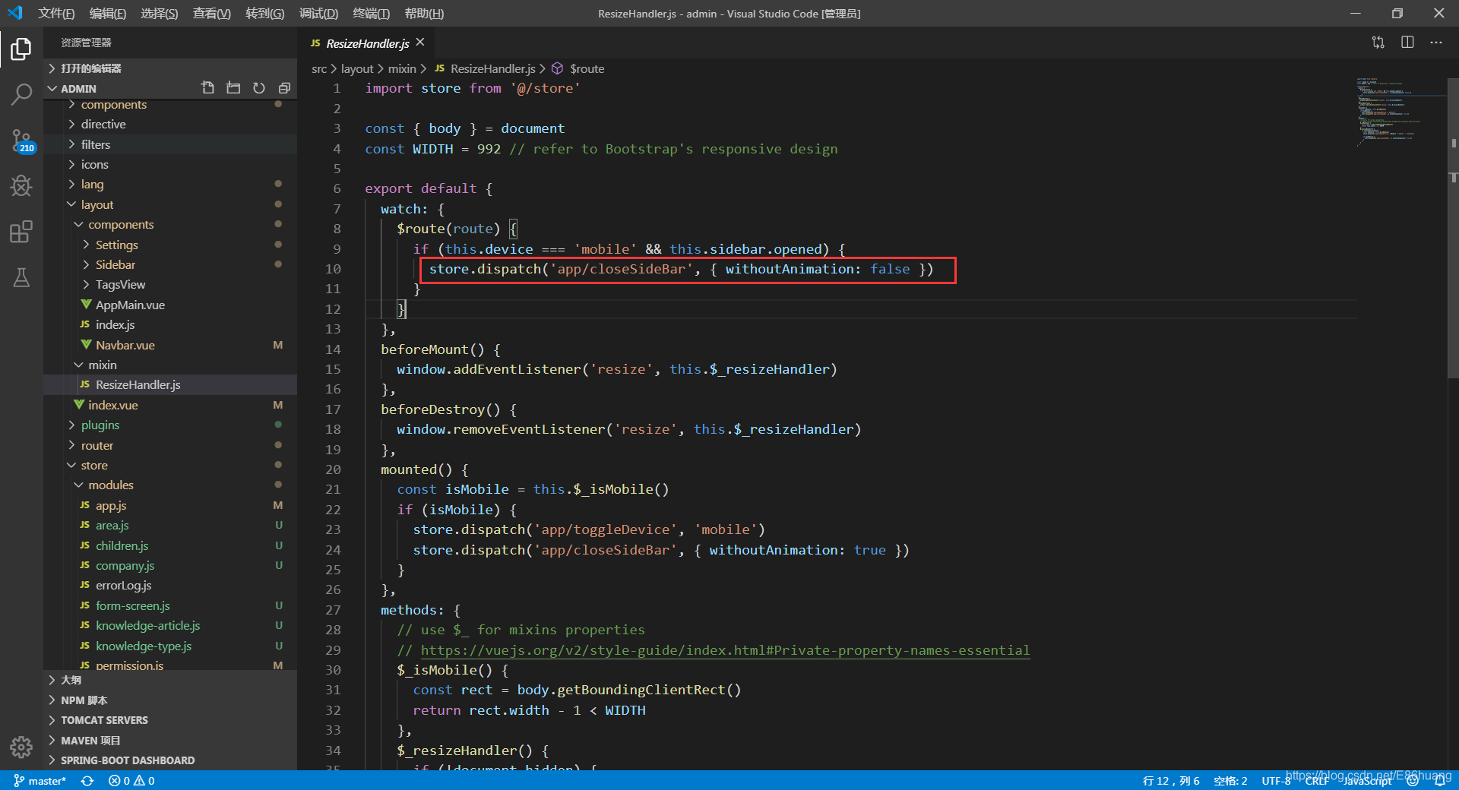Viewport: 1459px width, 790px height.
Task: Expand the TagsView folder
Action: 120,284
